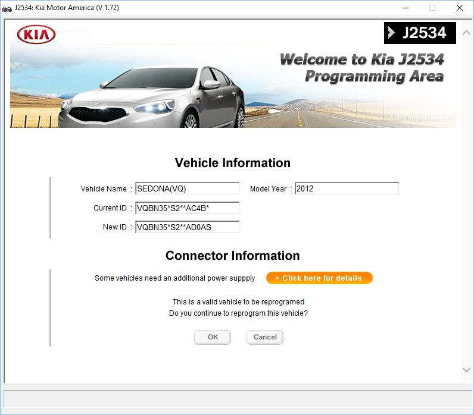Click the J2534 badge at top right
474x415 pixels.
(420, 33)
